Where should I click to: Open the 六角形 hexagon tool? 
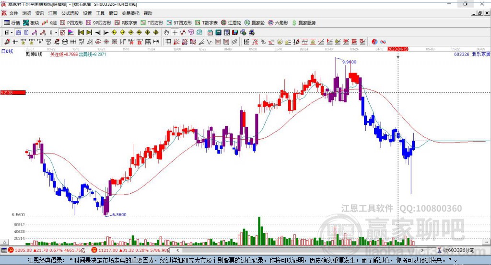(278, 23)
